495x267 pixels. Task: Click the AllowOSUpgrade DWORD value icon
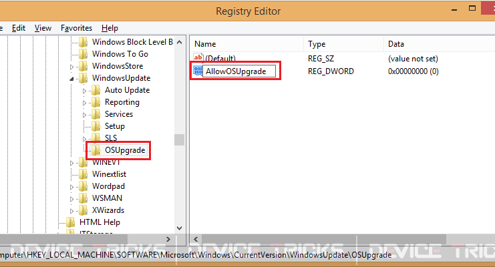coord(198,71)
